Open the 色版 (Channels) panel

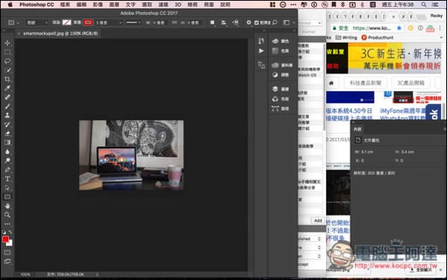[x=280, y=99]
